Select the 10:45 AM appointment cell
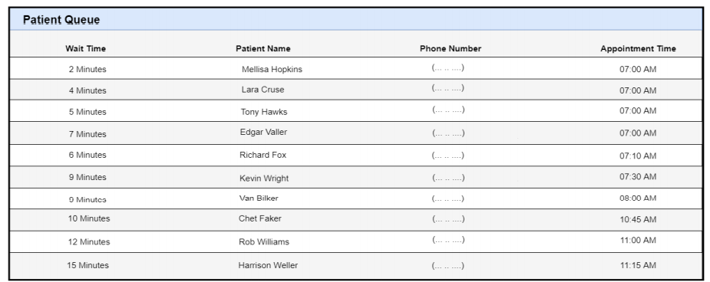The height and width of the screenshot is (282, 710). tap(638, 219)
